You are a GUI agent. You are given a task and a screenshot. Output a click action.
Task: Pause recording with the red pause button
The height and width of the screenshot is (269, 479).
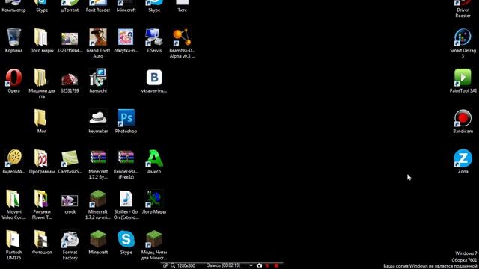(267, 265)
